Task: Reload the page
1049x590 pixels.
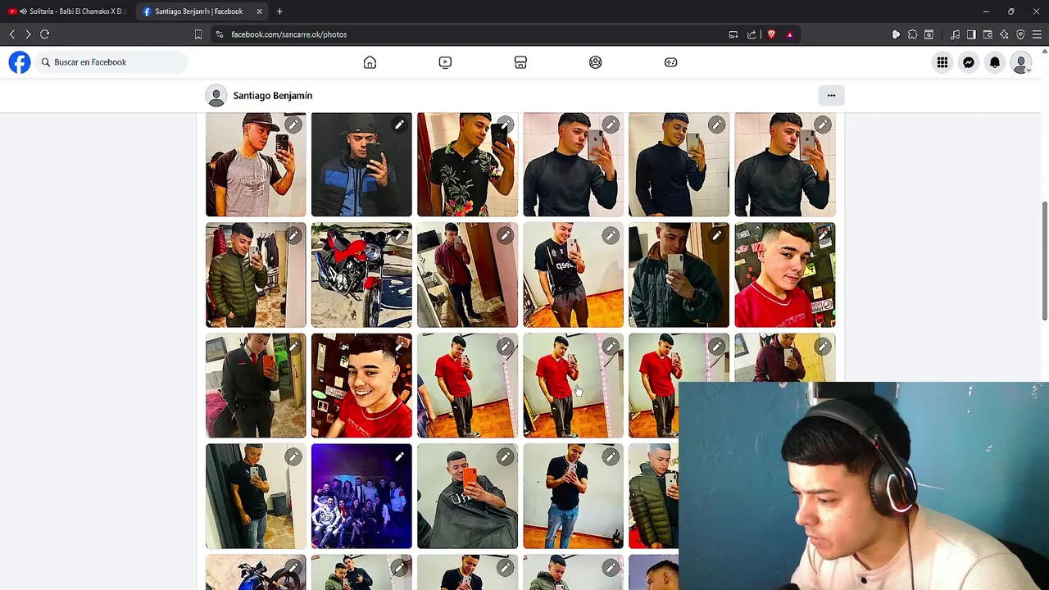Action: point(45,34)
